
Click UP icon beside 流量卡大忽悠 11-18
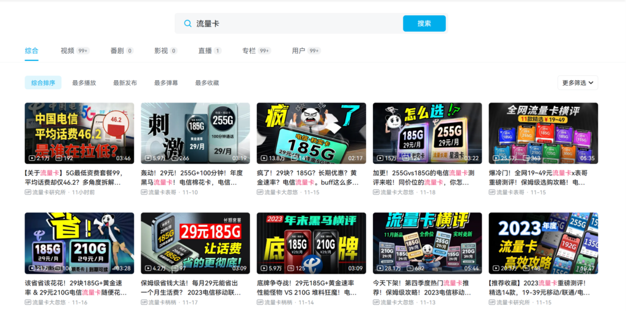pos(376,192)
